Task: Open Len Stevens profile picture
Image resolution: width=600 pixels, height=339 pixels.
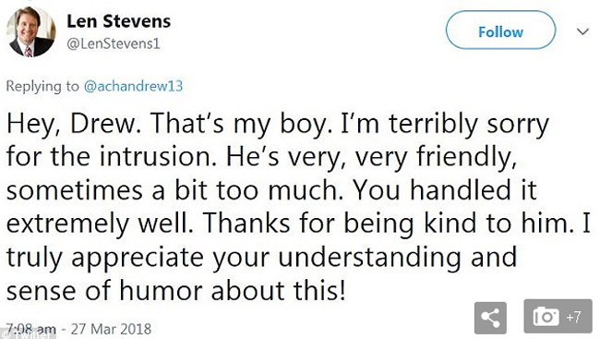Action: 30,33
